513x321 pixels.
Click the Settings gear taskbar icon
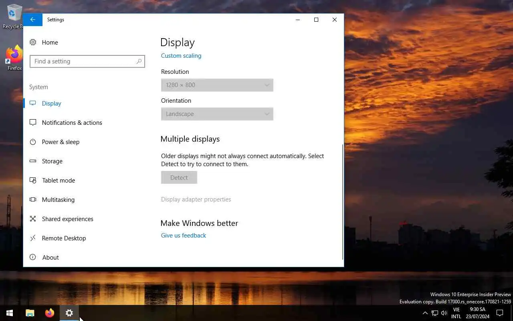[69, 313]
